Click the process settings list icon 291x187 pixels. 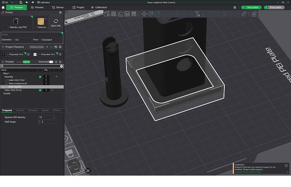coord(56,62)
